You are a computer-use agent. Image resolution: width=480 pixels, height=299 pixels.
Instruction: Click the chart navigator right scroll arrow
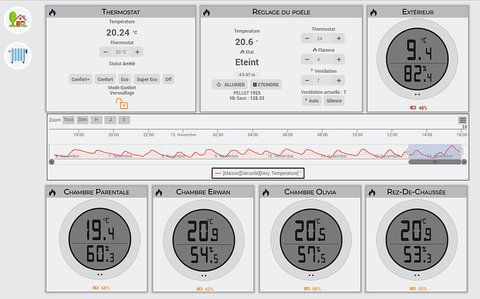click(x=465, y=162)
